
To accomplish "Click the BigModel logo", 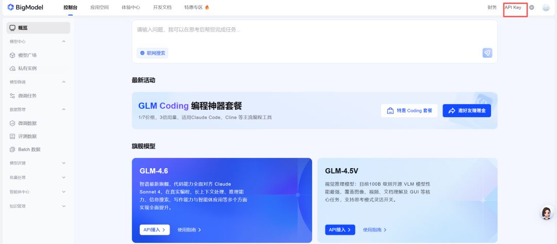I will click(x=25, y=7).
